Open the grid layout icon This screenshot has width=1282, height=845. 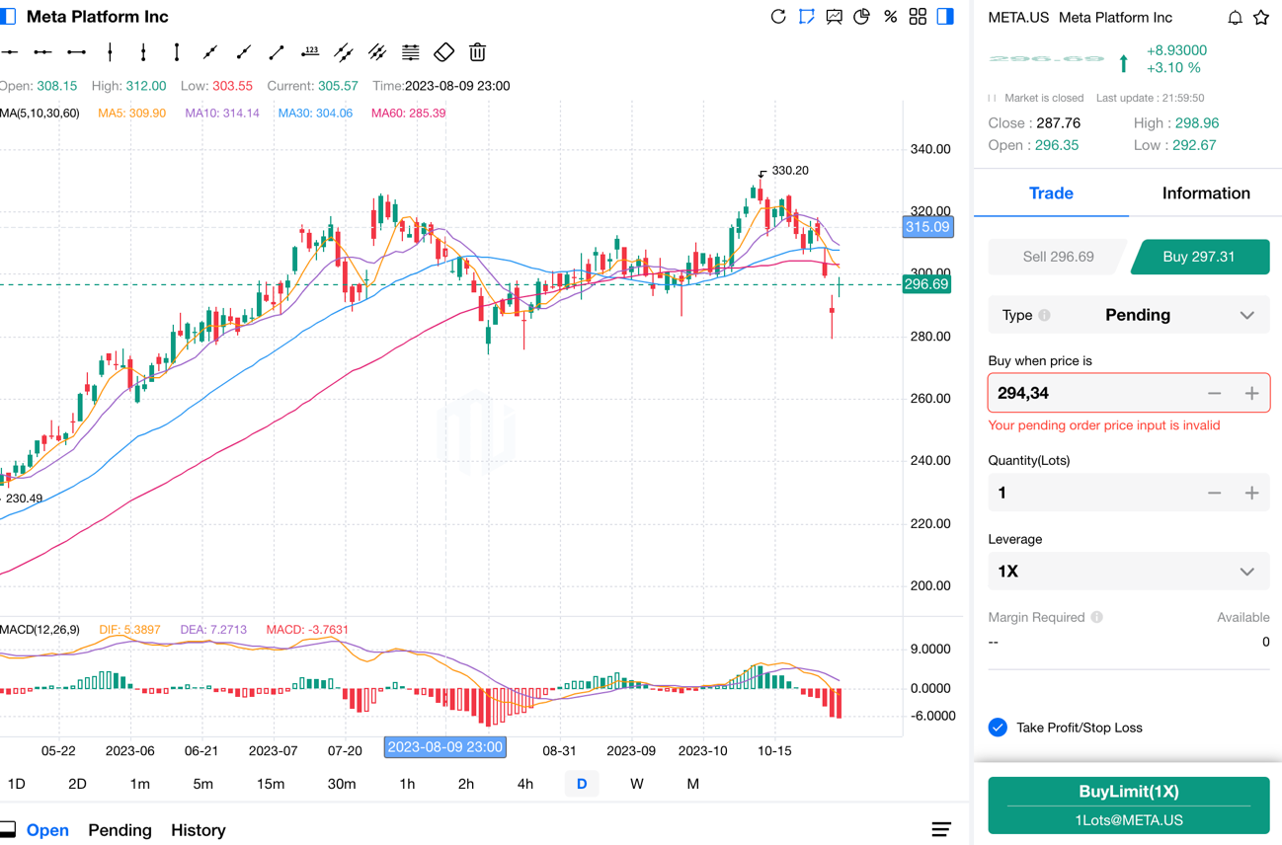click(918, 17)
